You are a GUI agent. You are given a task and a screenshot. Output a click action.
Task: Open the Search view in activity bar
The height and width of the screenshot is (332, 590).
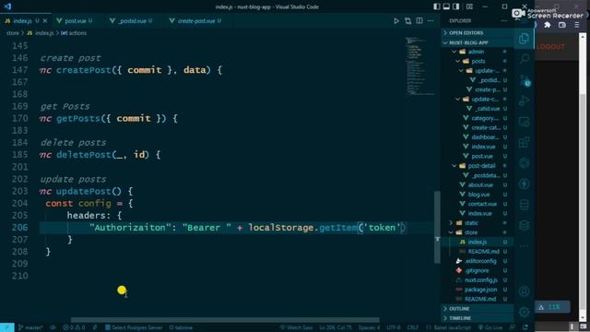pos(524,59)
